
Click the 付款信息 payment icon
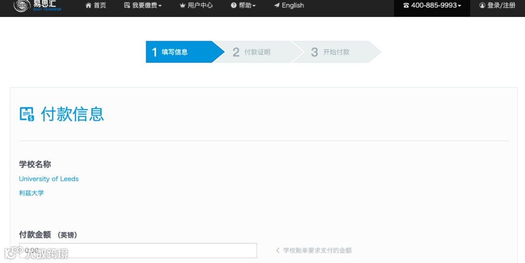pos(27,115)
